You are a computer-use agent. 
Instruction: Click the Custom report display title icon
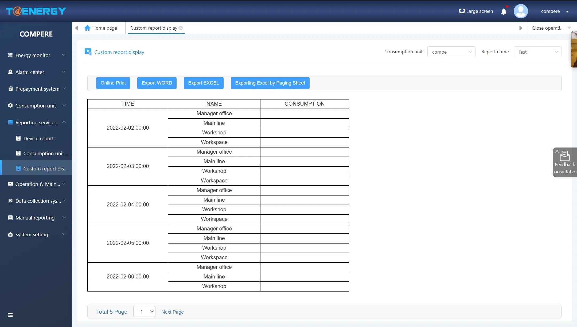(88, 52)
